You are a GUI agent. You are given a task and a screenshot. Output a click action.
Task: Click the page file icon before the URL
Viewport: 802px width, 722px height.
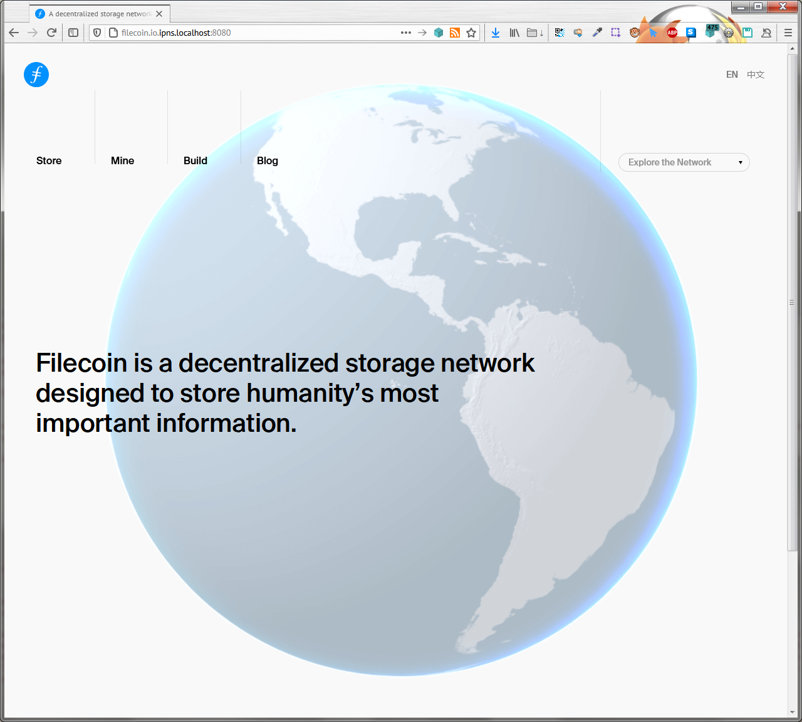pos(113,33)
